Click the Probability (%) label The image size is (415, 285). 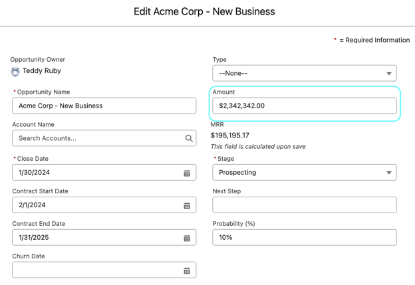coord(233,224)
